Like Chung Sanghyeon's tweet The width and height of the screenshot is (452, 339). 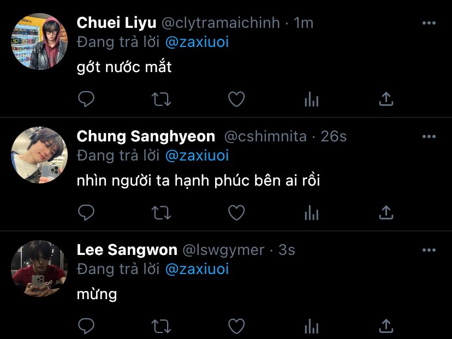(236, 212)
